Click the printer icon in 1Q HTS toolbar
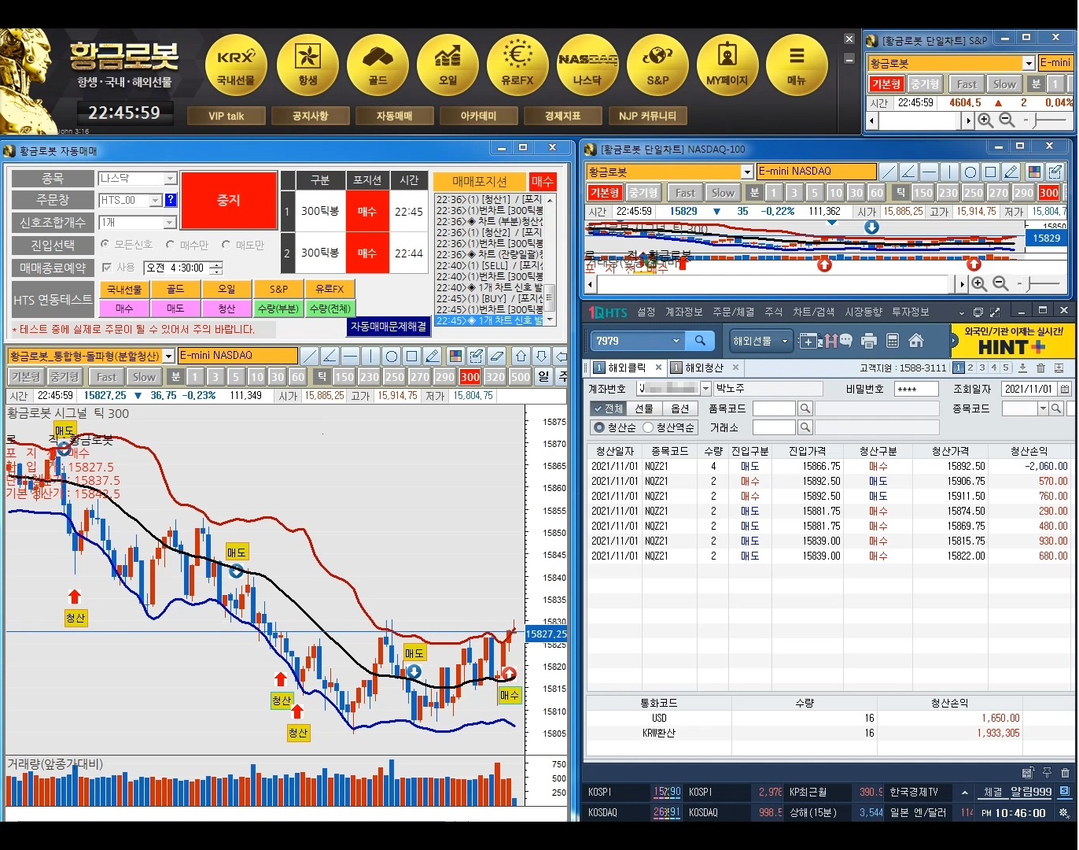 coord(869,341)
